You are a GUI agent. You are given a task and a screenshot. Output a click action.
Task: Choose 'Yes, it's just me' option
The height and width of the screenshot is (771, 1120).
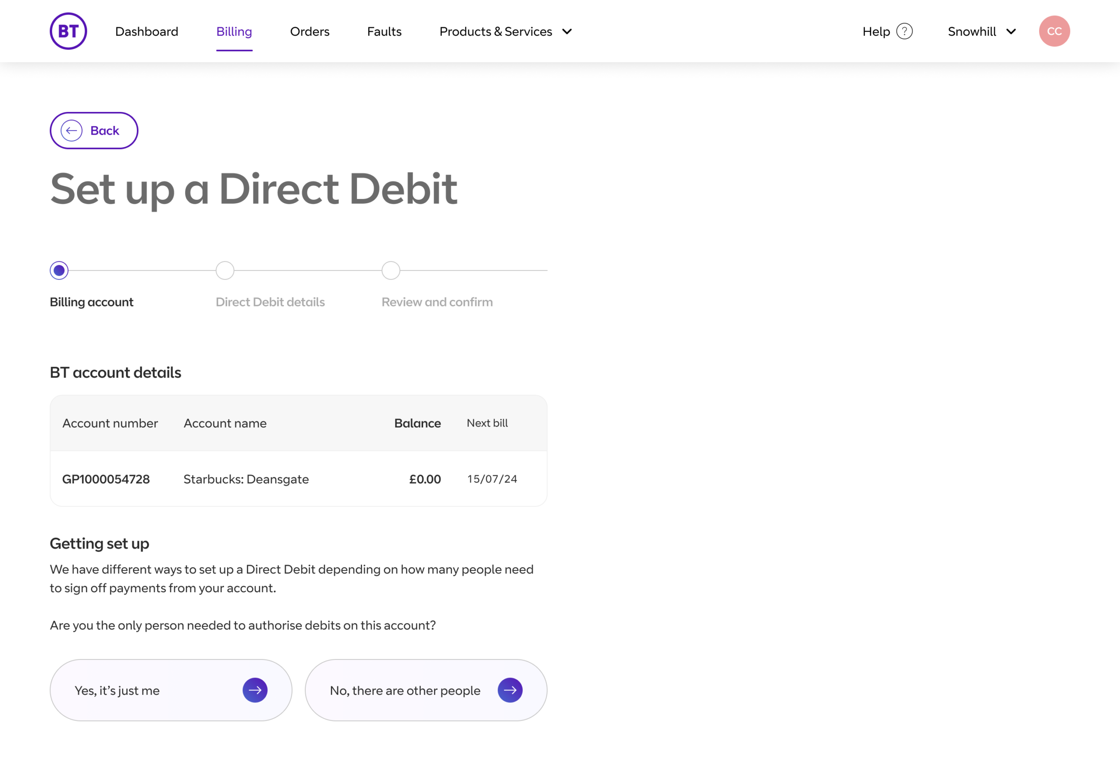point(171,690)
